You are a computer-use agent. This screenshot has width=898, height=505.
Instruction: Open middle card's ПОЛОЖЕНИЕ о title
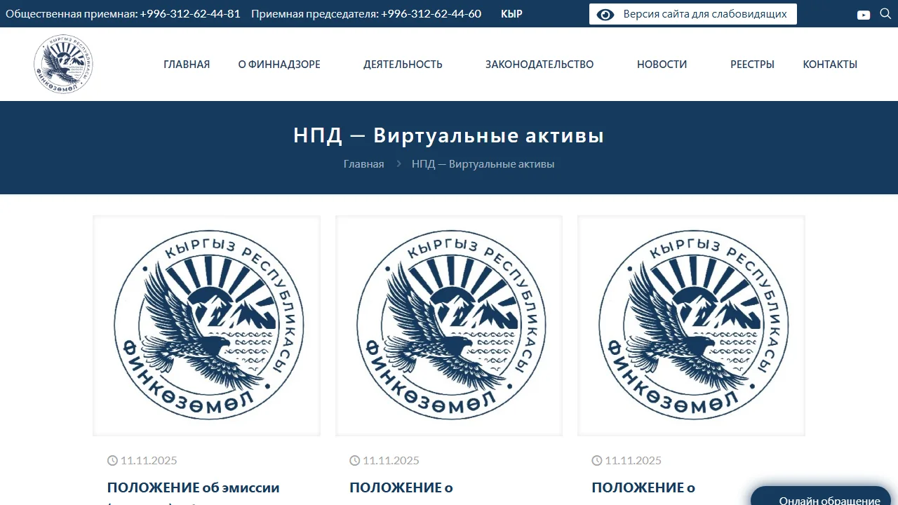click(401, 488)
